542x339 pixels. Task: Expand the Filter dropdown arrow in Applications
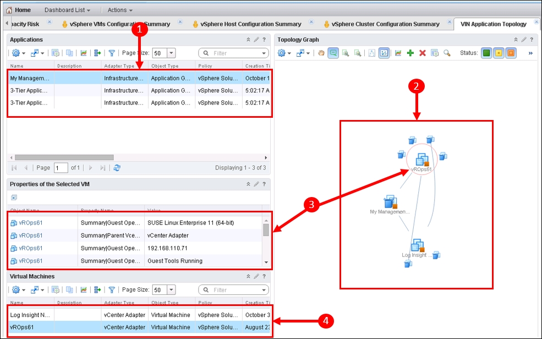pyautogui.click(x=264, y=53)
